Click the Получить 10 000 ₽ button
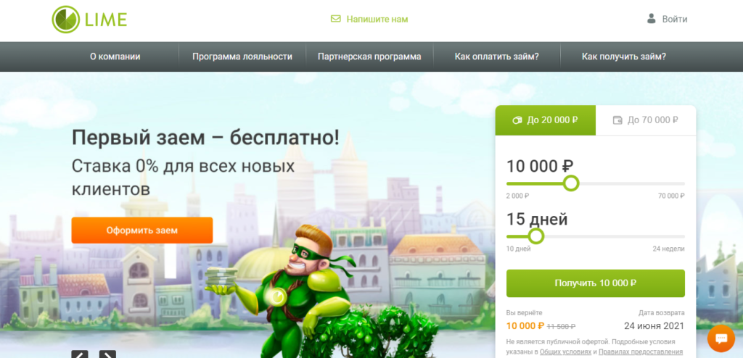The width and height of the screenshot is (743, 358). tap(596, 283)
